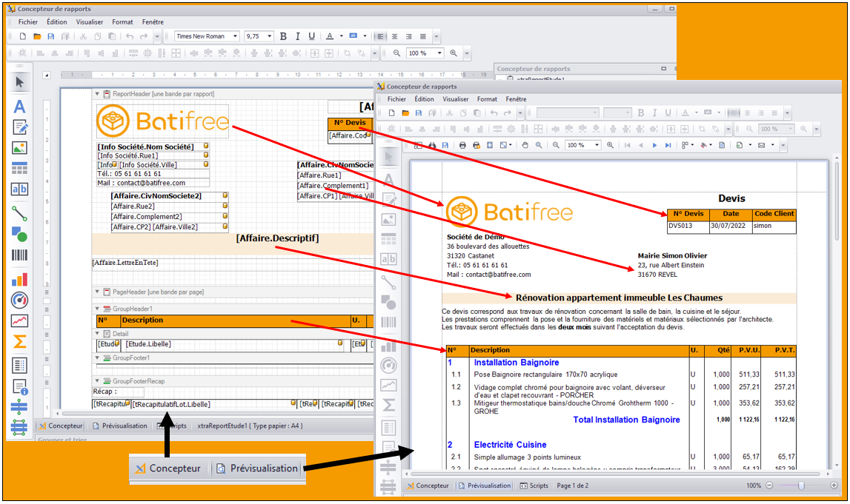Click font color A button in back designer
Screen dimensions: 850x504
pyautogui.click(x=330, y=36)
